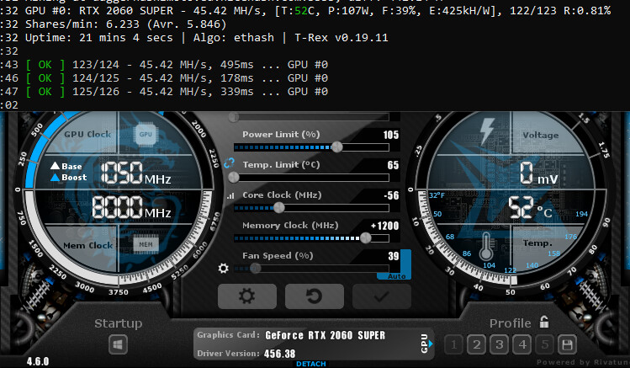Select profile slot 3
The width and height of the screenshot is (630, 368).
[x=500, y=344]
